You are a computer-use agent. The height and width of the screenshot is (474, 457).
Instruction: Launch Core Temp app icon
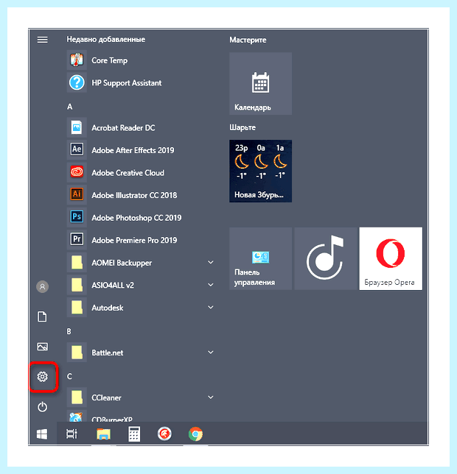coord(77,60)
